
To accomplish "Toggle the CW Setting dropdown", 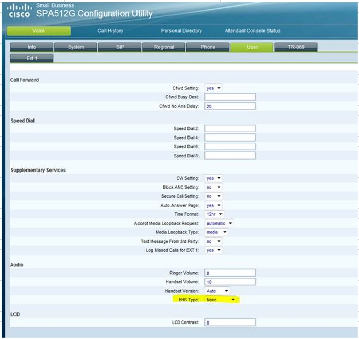I will coord(213,178).
